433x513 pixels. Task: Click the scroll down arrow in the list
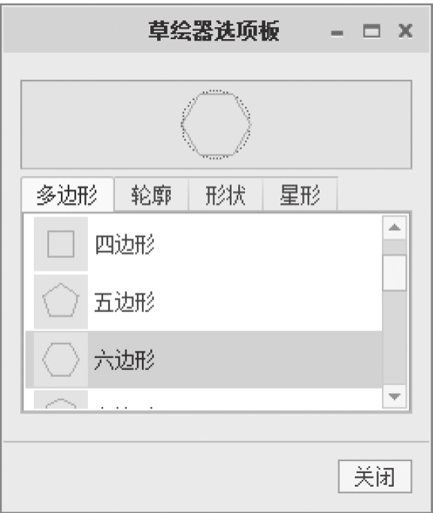pos(395,396)
